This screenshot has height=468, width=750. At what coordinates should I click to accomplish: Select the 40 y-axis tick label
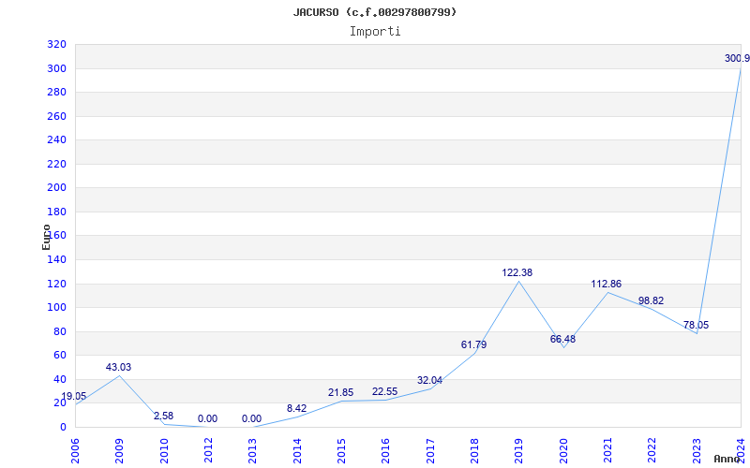pyautogui.click(x=60, y=379)
